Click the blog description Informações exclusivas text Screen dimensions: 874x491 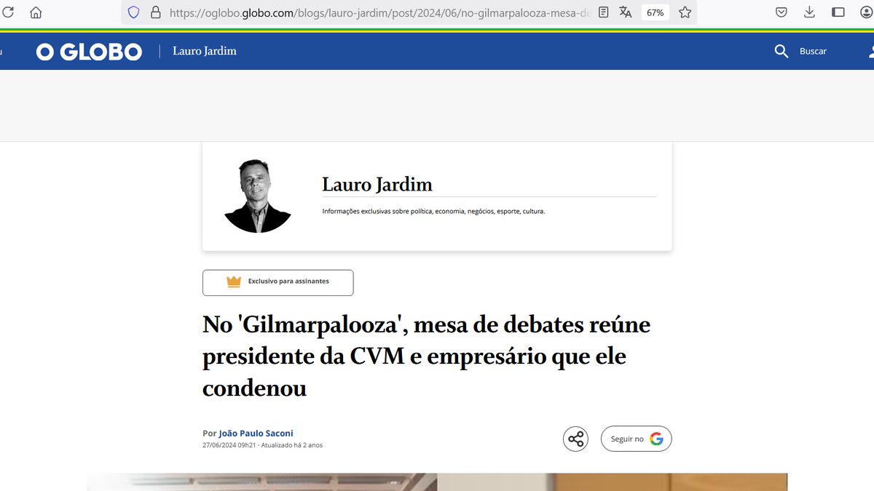tap(433, 212)
